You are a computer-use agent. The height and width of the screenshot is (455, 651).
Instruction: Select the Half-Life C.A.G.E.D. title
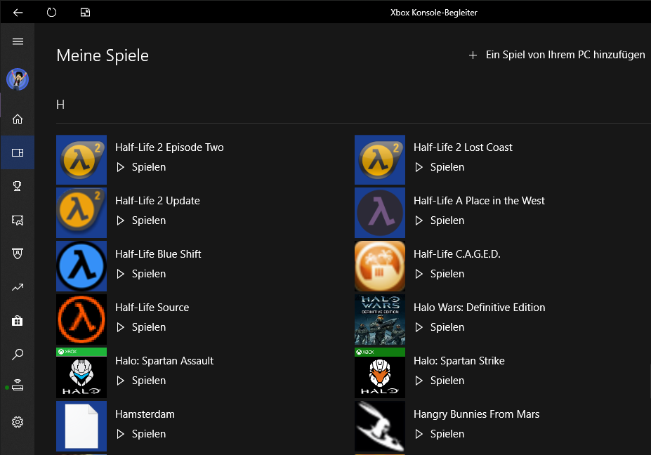pos(457,254)
